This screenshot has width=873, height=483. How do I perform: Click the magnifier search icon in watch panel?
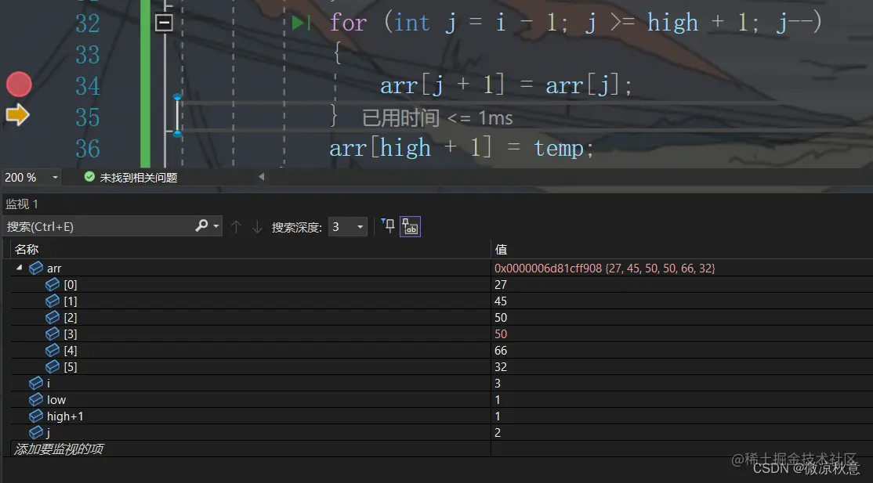click(201, 226)
